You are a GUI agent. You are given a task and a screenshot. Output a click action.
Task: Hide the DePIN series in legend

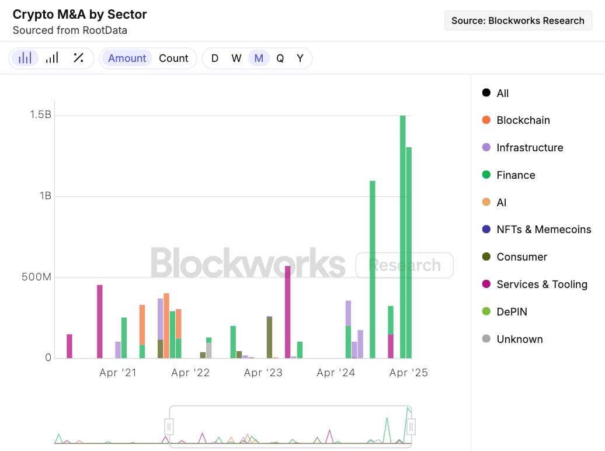[x=486, y=311]
